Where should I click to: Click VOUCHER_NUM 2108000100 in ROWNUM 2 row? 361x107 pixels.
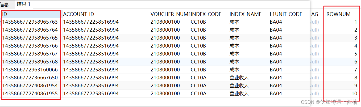point(170,30)
